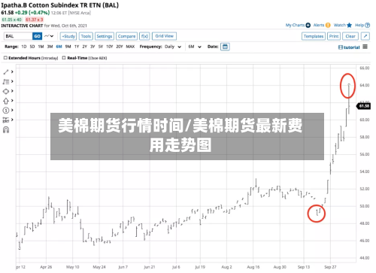Select the 1Y range
The image size is (376, 273).
77,47
